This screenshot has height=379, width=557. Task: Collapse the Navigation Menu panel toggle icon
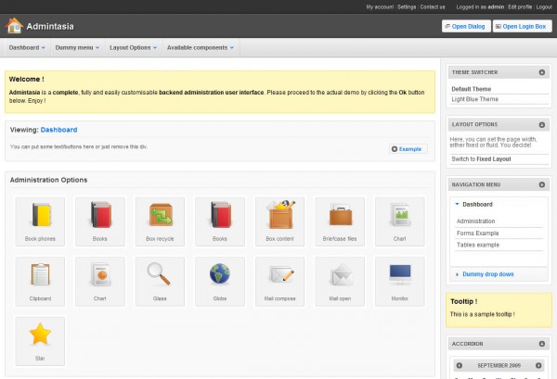point(542,184)
